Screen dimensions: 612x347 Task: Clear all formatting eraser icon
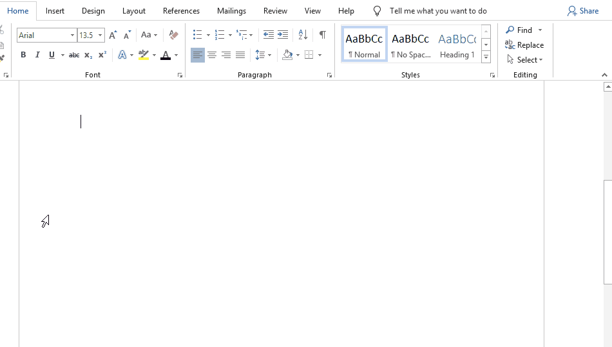point(174,35)
